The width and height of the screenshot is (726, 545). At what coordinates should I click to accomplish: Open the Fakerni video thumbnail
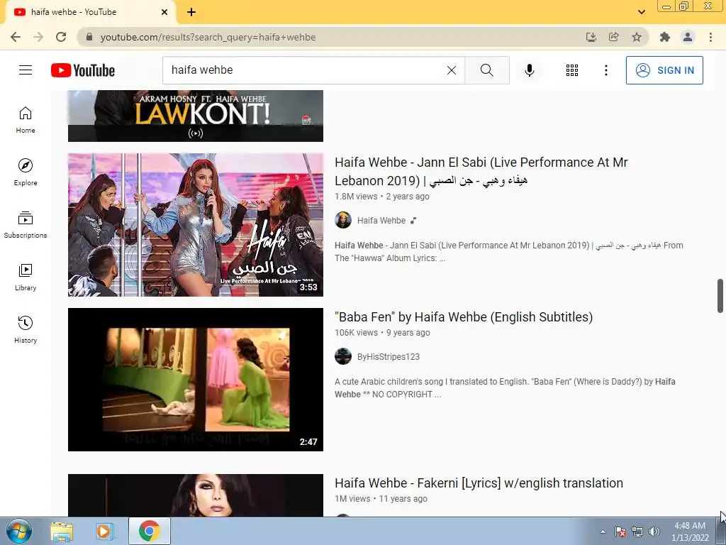click(x=196, y=495)
